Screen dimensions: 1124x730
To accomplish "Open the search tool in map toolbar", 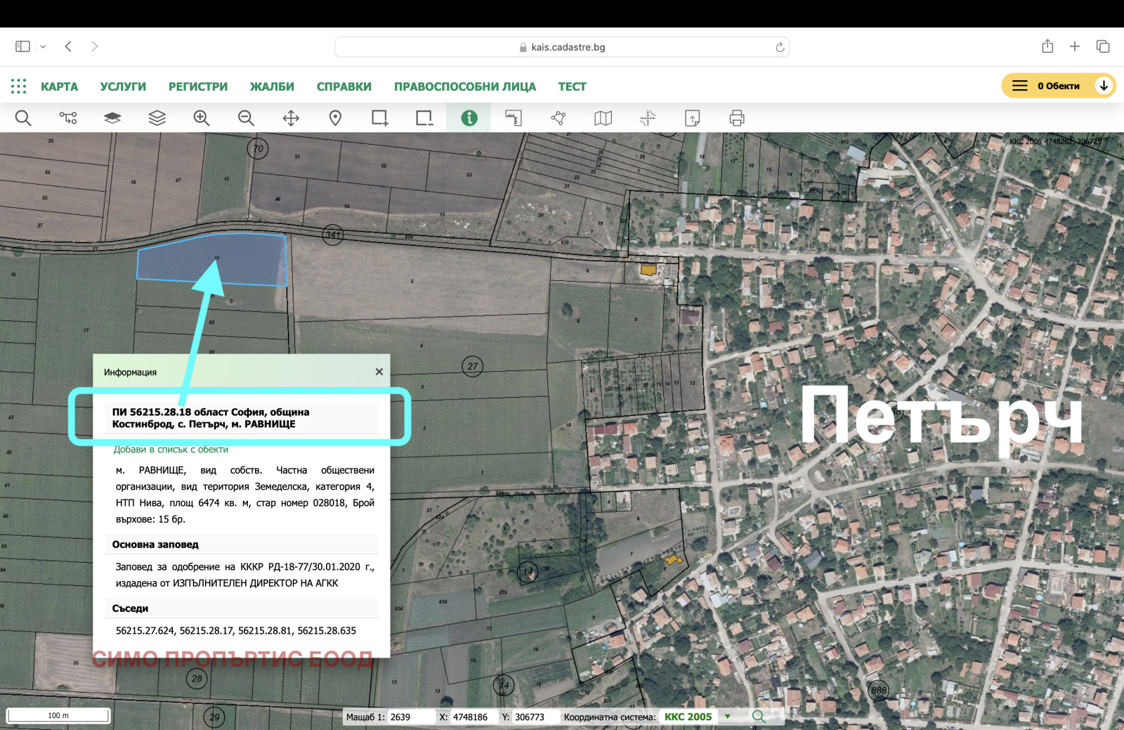I will 23,118.
